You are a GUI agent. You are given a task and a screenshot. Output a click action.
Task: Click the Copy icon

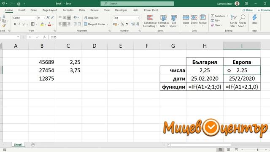[x=4, y=21]
